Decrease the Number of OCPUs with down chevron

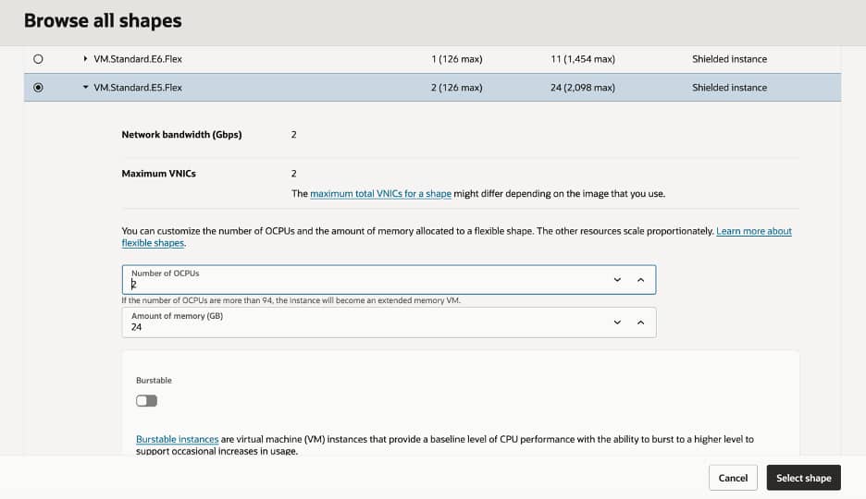[x=617, y=280]
